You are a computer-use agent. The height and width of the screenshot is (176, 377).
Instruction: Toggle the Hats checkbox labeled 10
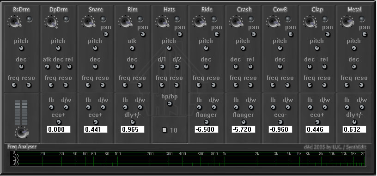[164, 130]
